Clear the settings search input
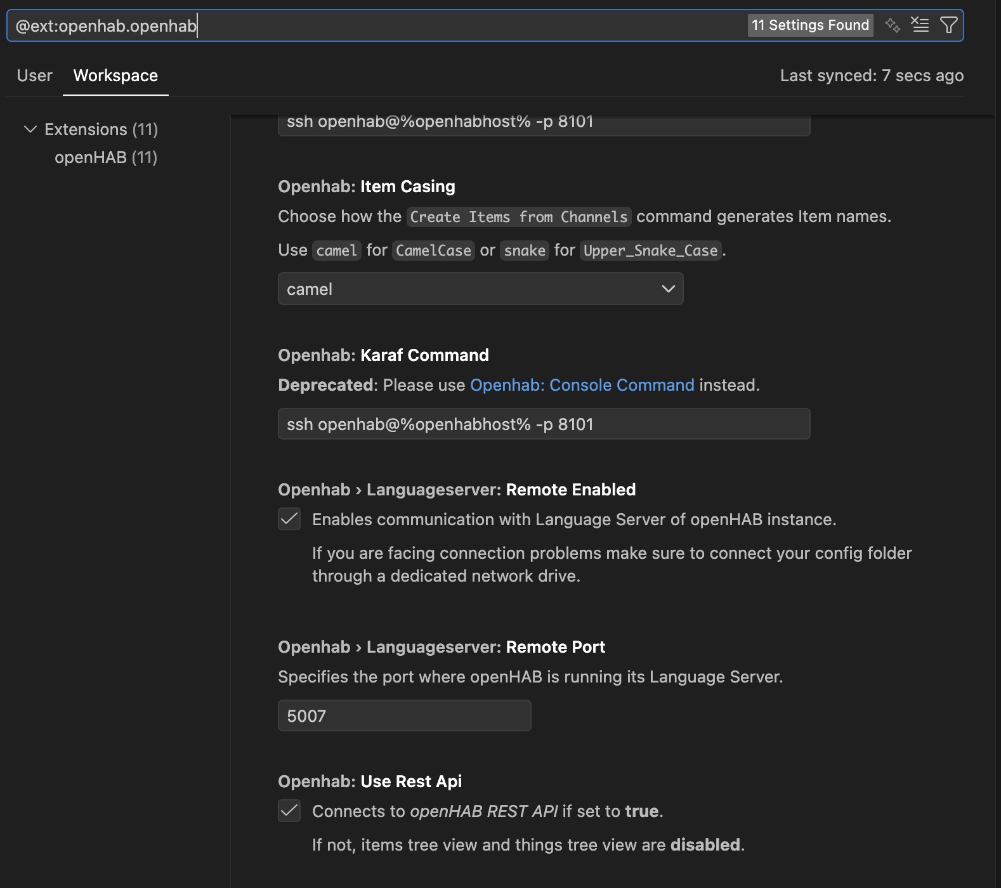1001x888 pixels. click(920, 25)
